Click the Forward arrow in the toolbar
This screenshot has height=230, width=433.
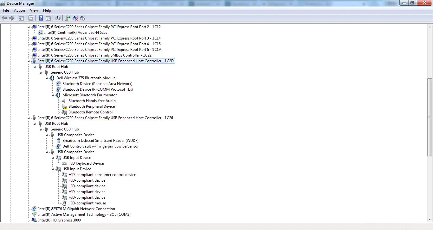click(11, 18)
